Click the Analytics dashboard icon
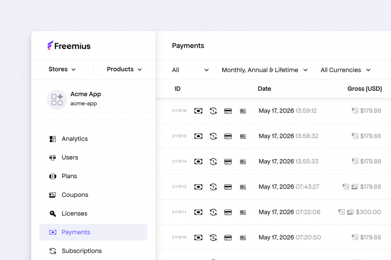391x260 pixels. point(53,139)
